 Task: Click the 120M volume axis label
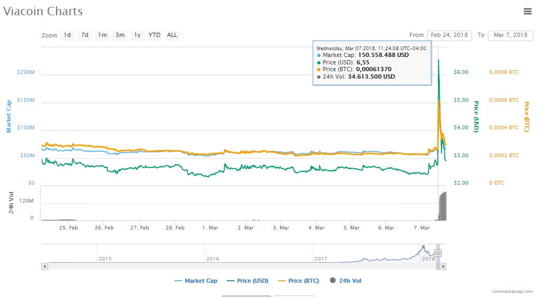point(26,201)
